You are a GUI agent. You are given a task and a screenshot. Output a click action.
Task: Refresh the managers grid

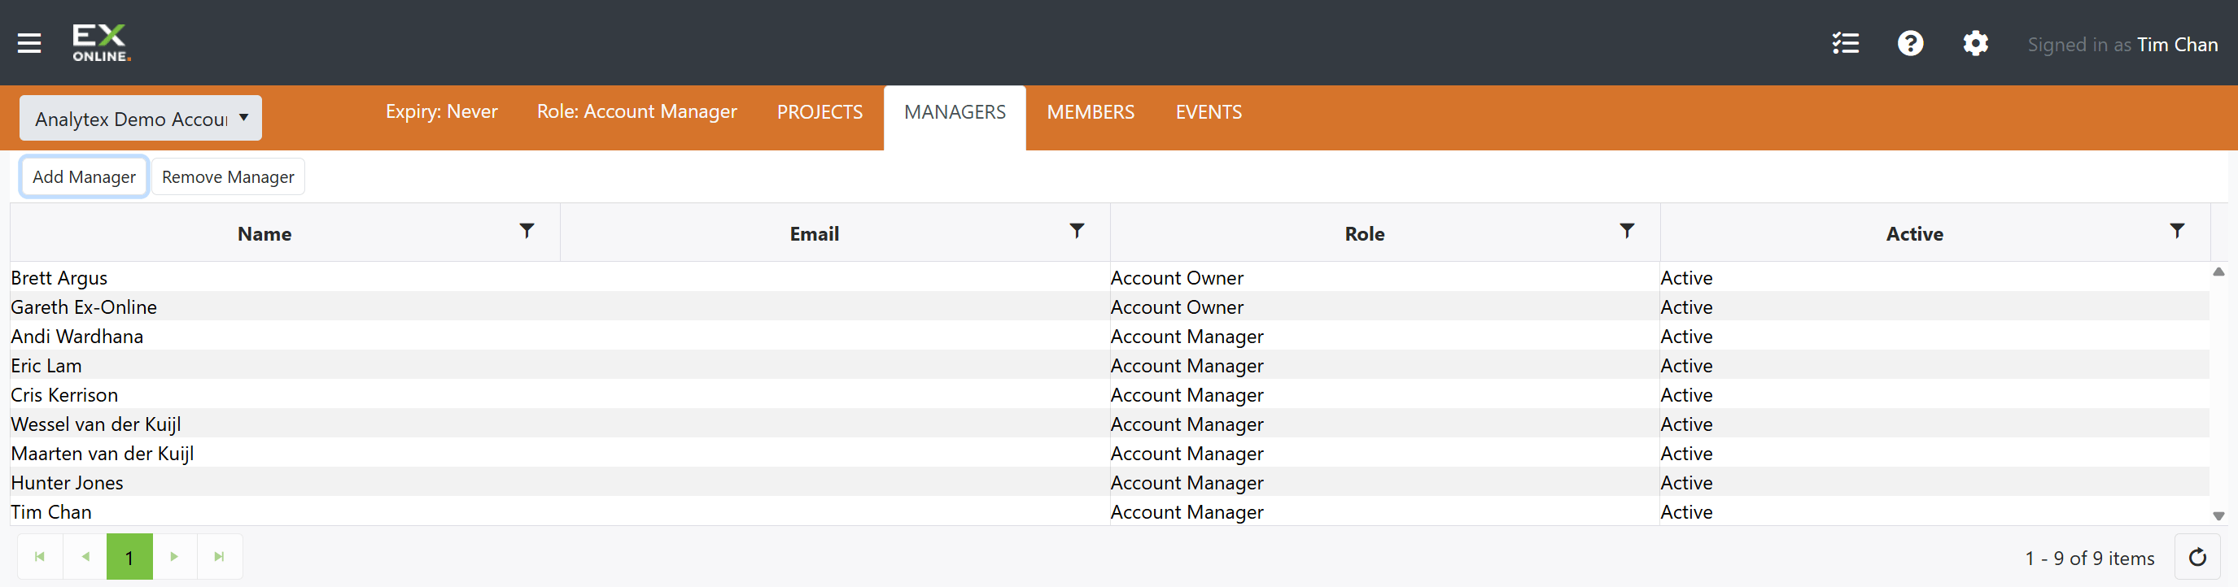pyautogui.click(x=2197, y=558)
